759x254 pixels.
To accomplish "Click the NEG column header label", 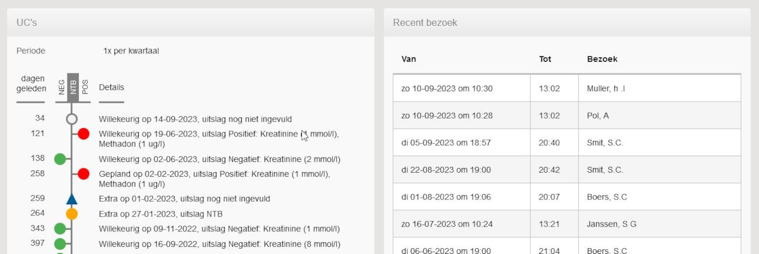I will pyautogui.click(x=62, y=87).
